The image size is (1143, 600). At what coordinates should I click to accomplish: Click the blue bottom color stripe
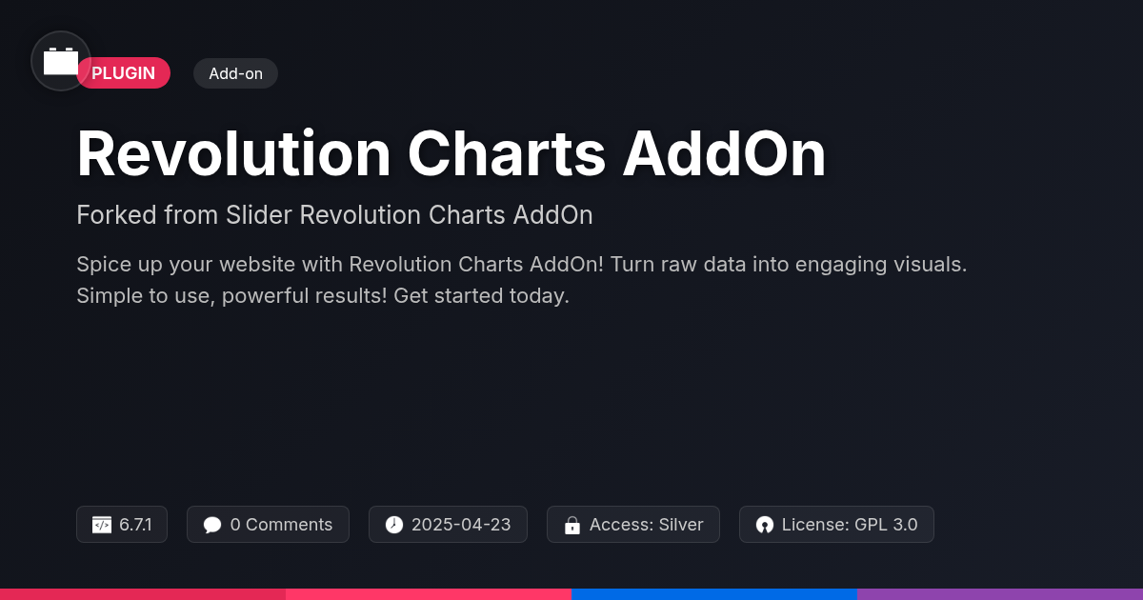(714, 594)
